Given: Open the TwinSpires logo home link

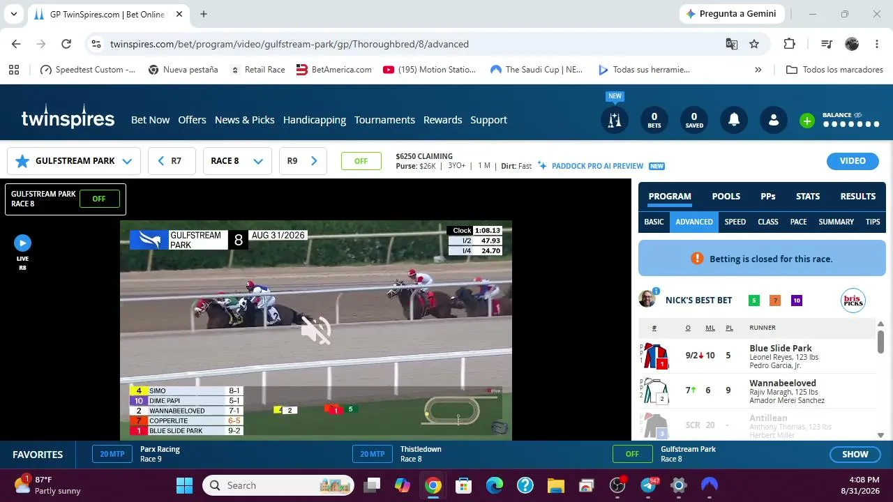Looking at the screenshot, I should pos(68,117).
